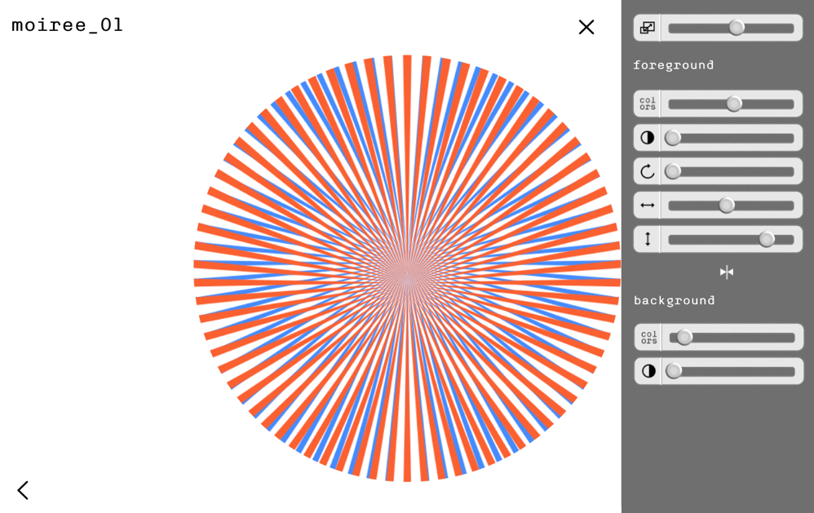Click the foreground colors slider handle
Viewport: 814px width, 513px height.
[734, 104]
